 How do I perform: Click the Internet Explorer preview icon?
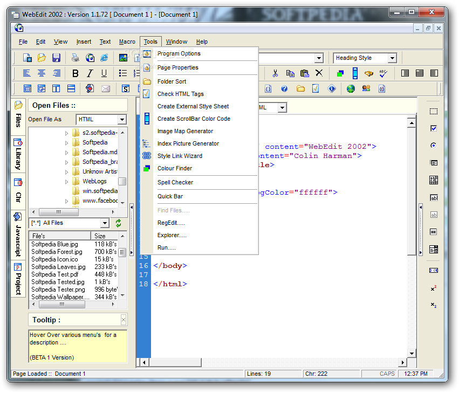104,58
